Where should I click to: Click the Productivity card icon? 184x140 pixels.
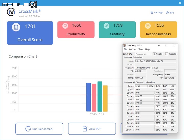(65, 26)
